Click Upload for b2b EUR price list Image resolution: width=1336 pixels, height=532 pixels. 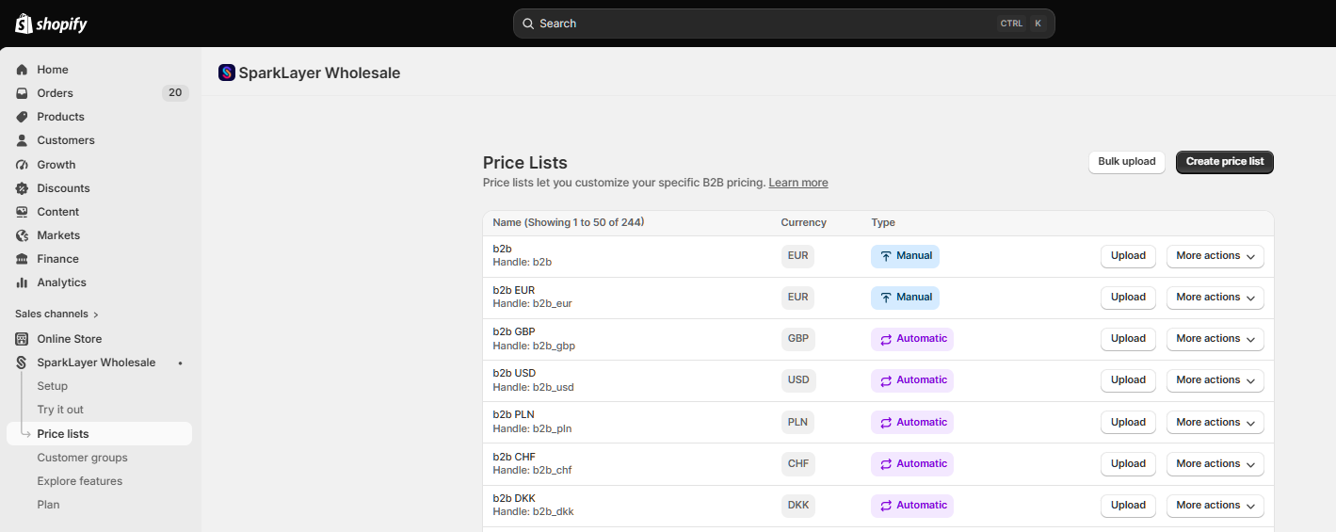(x=1128, y=298)
